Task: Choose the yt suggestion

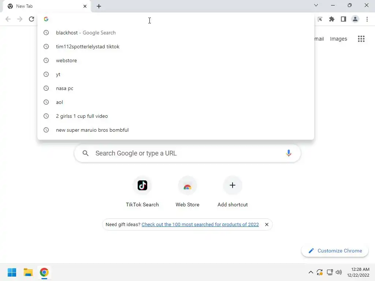Action: pos(176,74)
